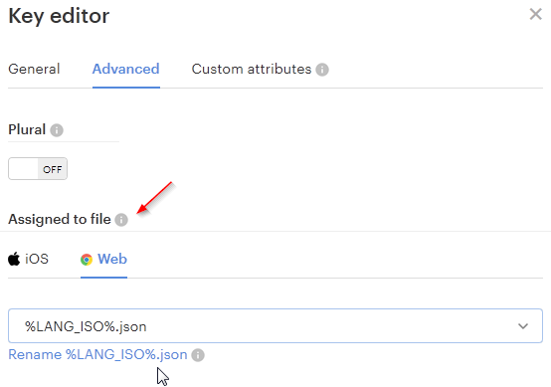Click the Rename %LANG_ISO%.json link
The image size is (551, 387).
click(97, 354)
